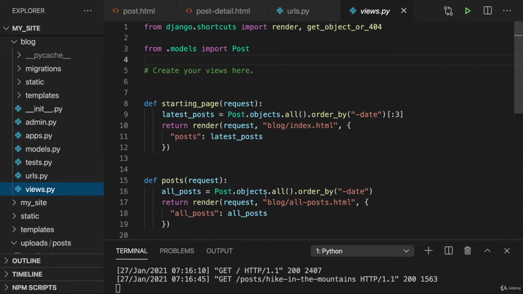Switch to the PROBLEMS panel tab
Viewport: 523px width, 294px height.
(x=177, y=251)
